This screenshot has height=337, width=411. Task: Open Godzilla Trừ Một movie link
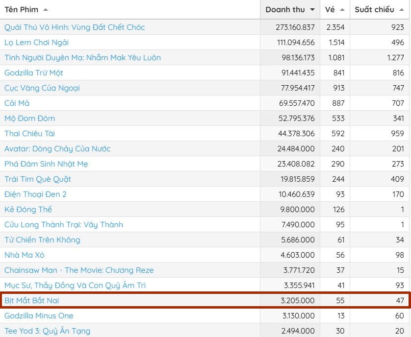click(x=34, y=73)
